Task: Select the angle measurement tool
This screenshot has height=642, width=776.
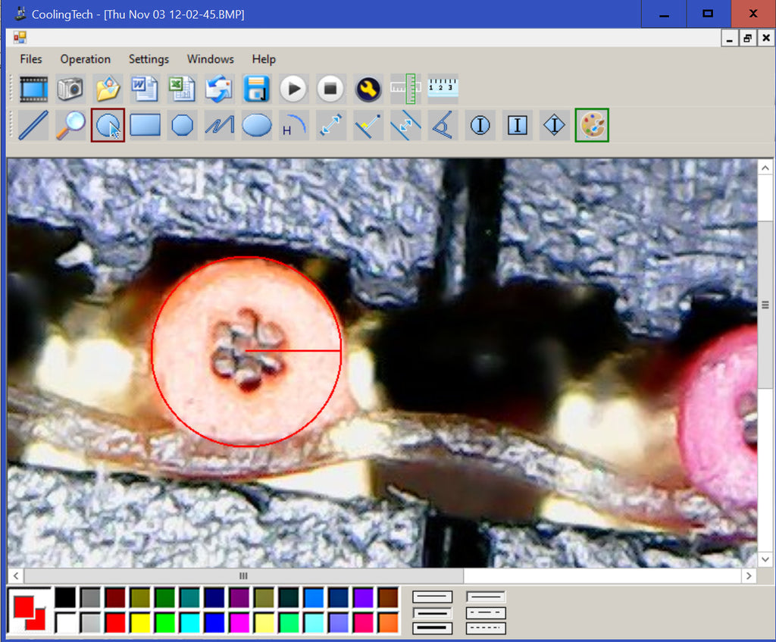Action: coord(442,125)
